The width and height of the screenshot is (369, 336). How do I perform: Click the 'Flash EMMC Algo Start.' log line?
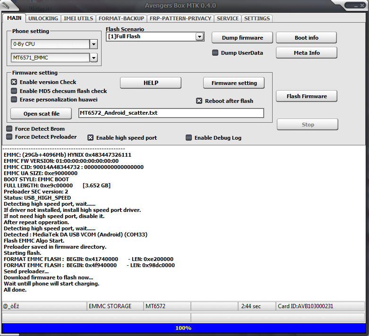(34, 241)
